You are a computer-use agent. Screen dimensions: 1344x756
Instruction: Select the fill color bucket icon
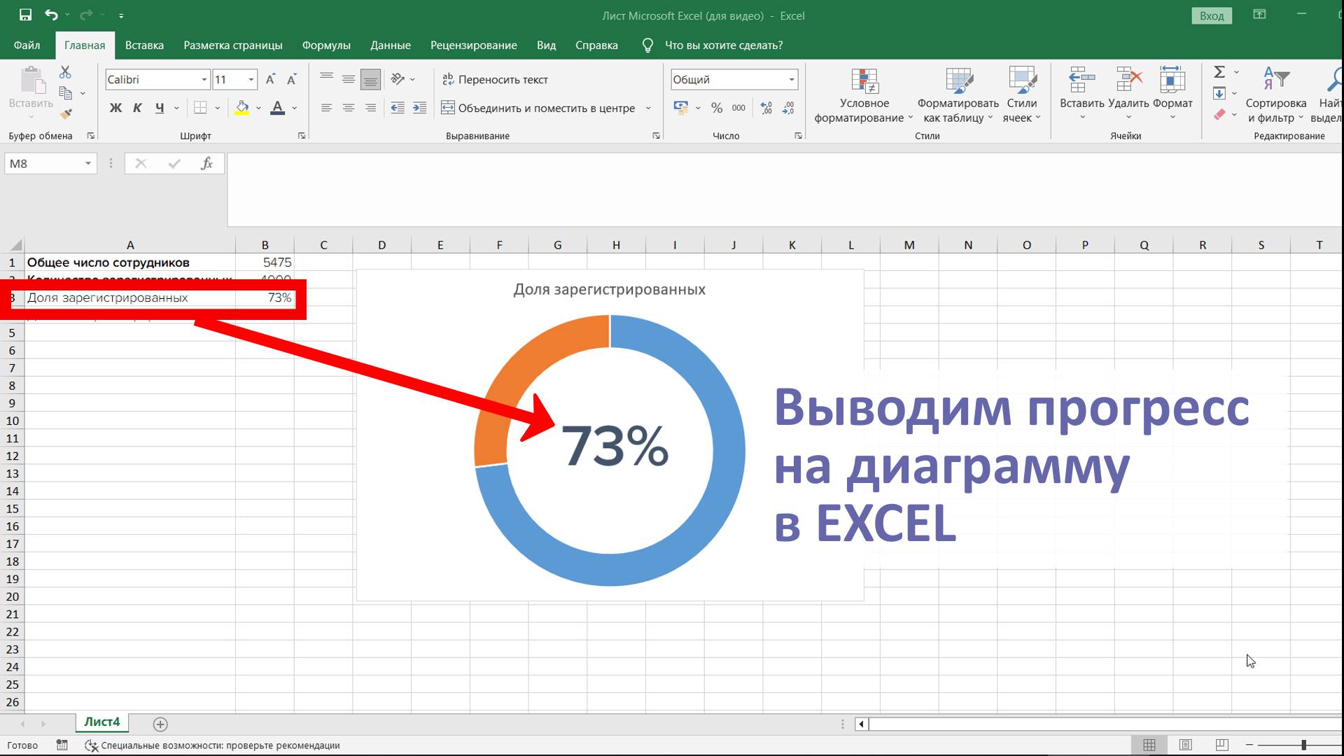click(241, 107)
